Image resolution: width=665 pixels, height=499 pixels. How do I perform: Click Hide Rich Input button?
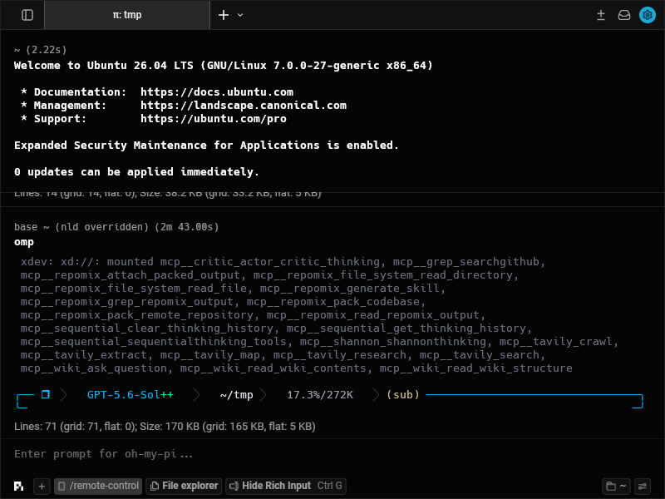coord(286,486)
